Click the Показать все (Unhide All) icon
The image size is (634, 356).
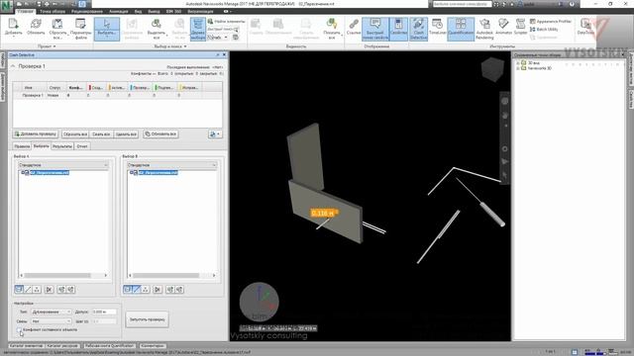coord(332,29)
